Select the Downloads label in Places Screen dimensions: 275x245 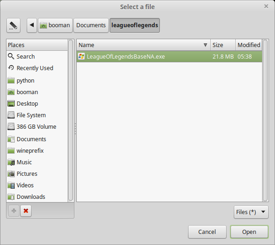(31, 197)
